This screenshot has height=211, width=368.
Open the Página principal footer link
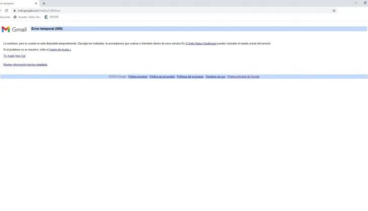coord(137,77)
